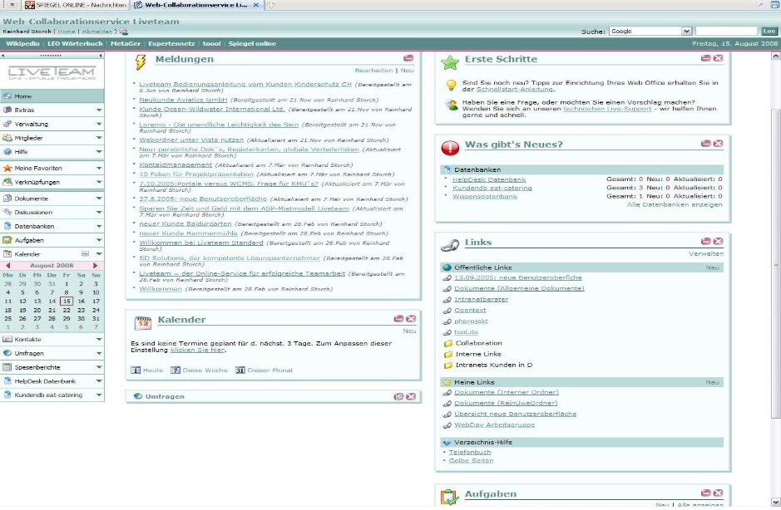
Task: Click Alle Datenbanken anzeigen
Action: tap(675, 204)
